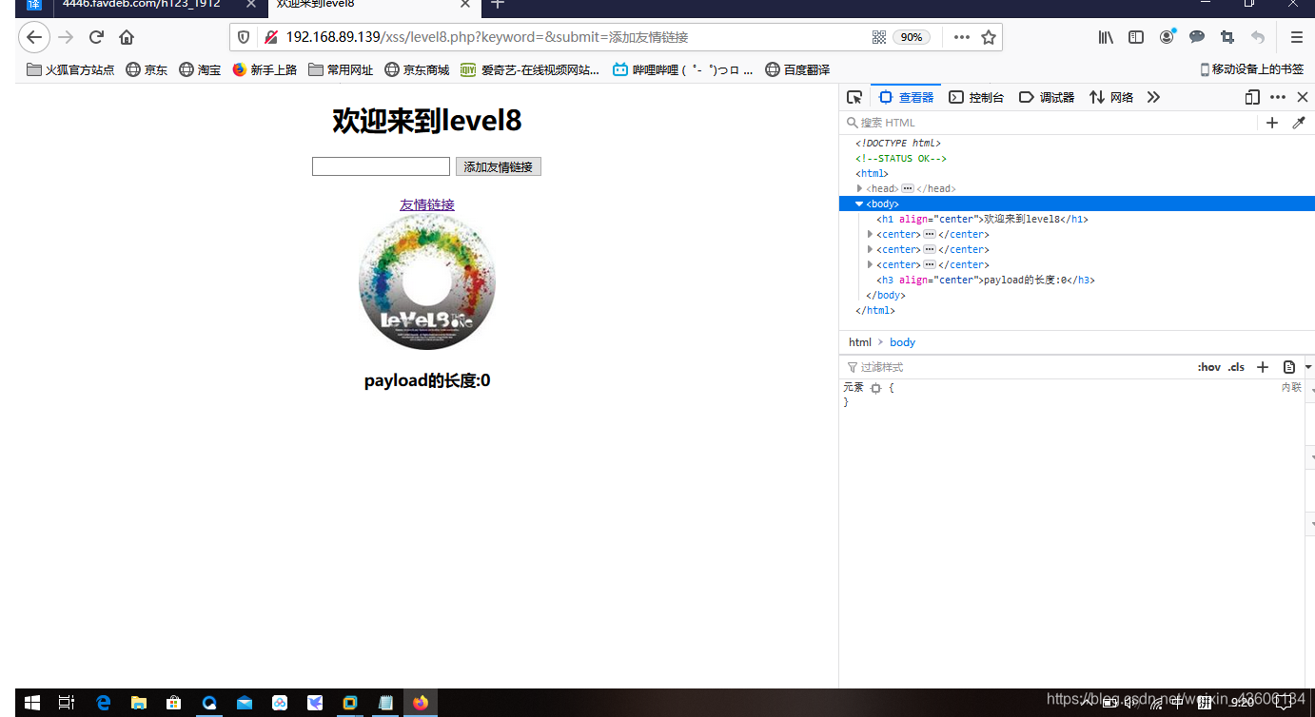The width and height of the screenshot is (1315, 717).
Task: Toggle tracking protection shield in address bar
Action: click(x=245, y=37)
